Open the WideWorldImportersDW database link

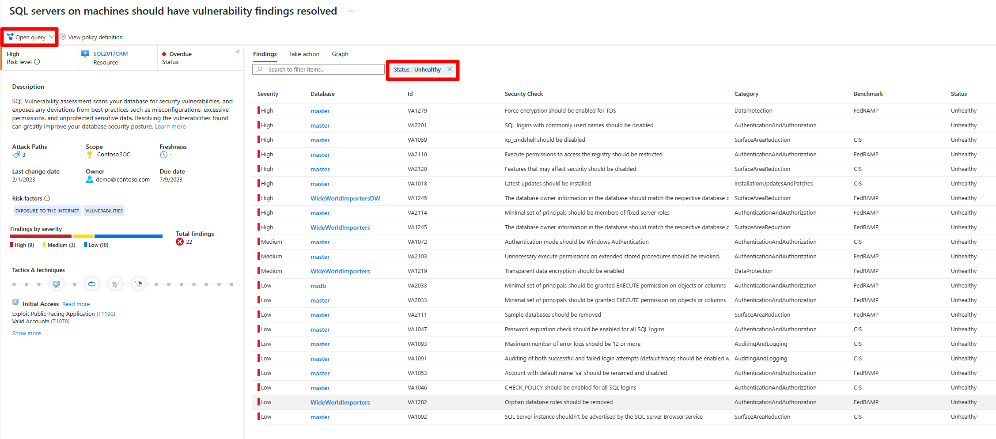point(345,198)
